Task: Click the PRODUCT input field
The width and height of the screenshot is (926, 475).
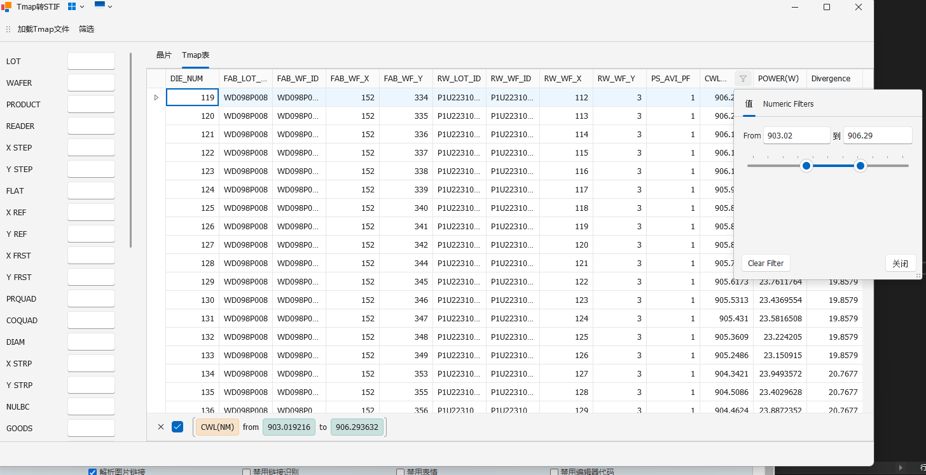Action: pos(91,104)
